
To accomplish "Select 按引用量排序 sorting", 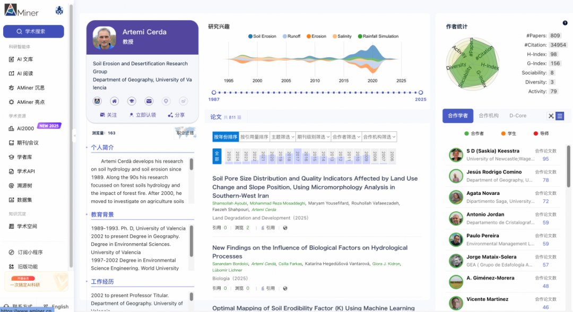I will coord(254,137).
